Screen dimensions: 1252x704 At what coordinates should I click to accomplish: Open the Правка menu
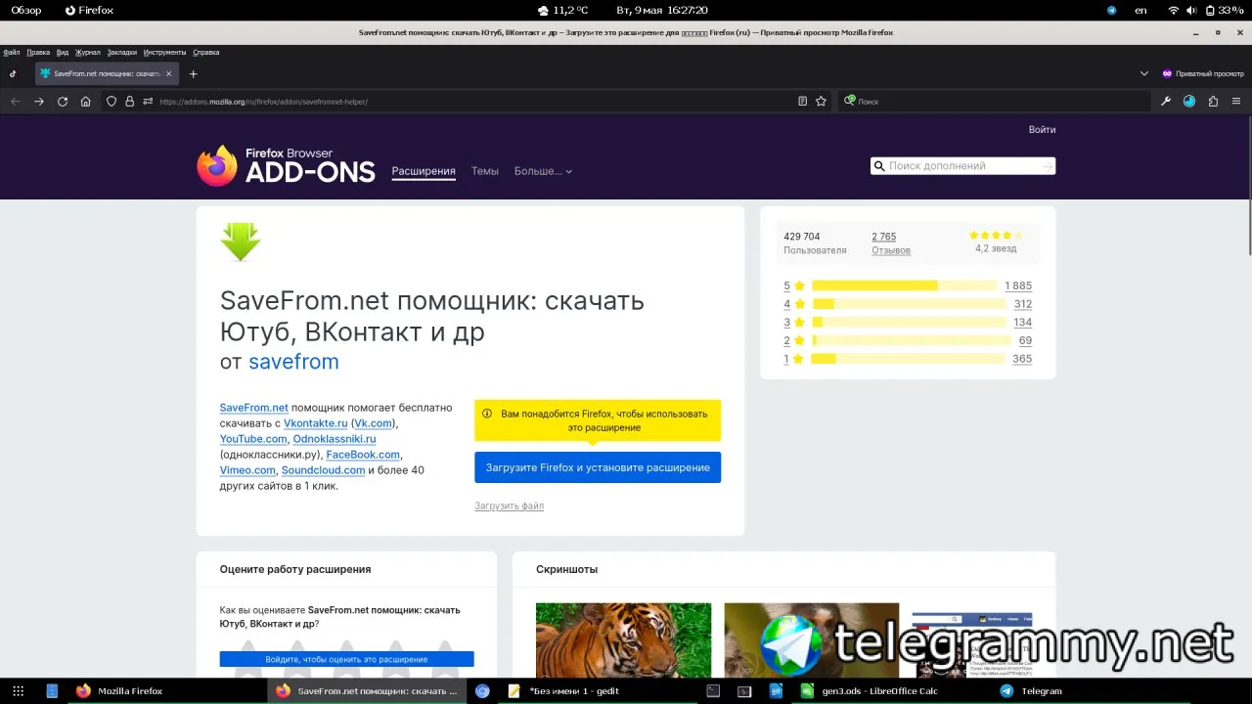tap(38, 53)
